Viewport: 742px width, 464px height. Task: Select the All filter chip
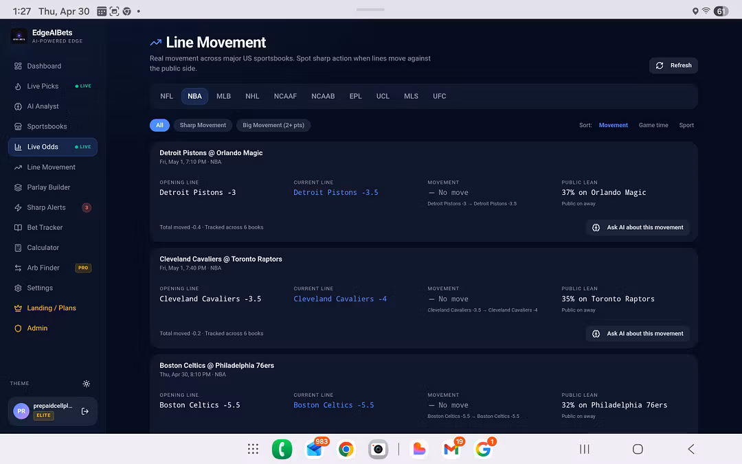coord(159,126)
